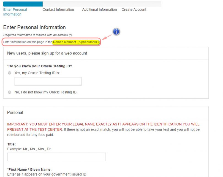Switch to Additional Information step
The image size is (223, 177).
tap(99, 10)
